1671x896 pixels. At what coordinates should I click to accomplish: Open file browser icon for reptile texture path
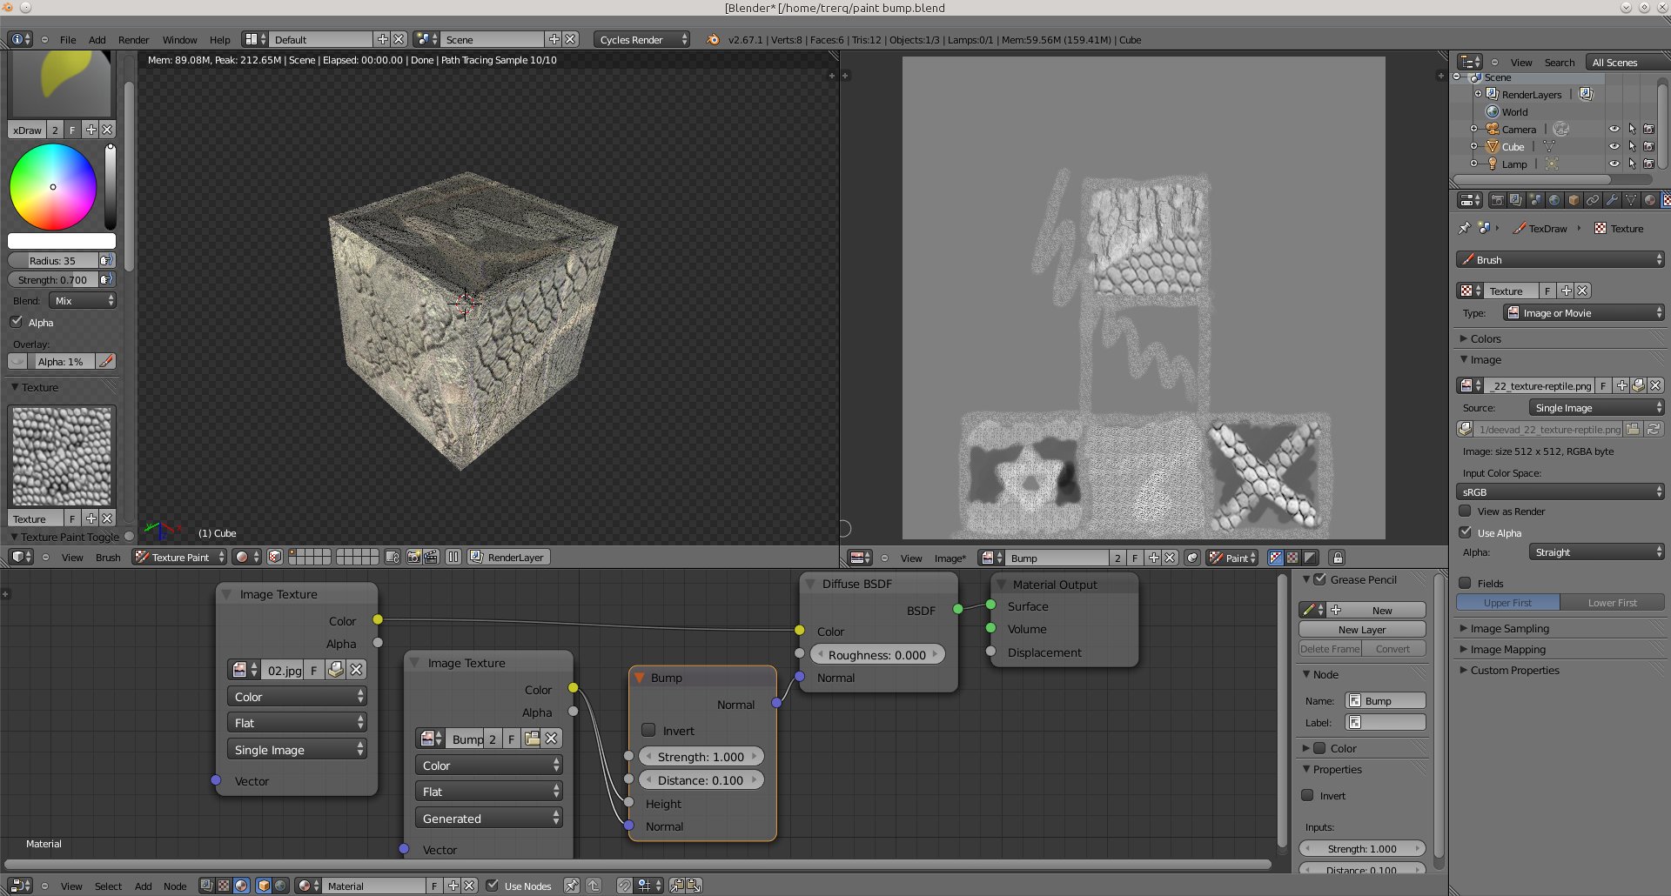tap(1633, 430)
